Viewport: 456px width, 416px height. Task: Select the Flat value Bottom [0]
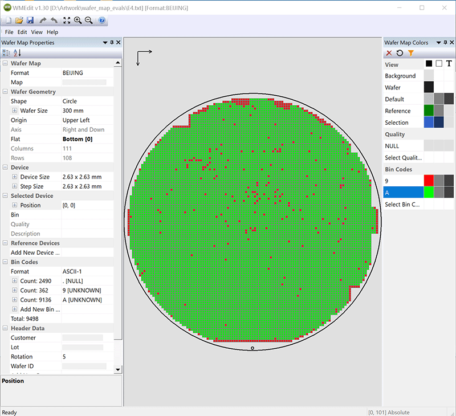point(78,139)
